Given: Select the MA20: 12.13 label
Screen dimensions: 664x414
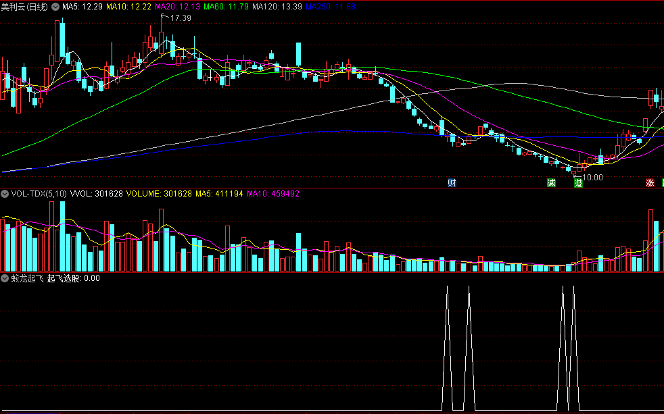Looking at the screenshot, I should coord(178,7).
